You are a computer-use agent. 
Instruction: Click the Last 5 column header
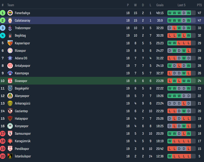click(x=182, y=5)
